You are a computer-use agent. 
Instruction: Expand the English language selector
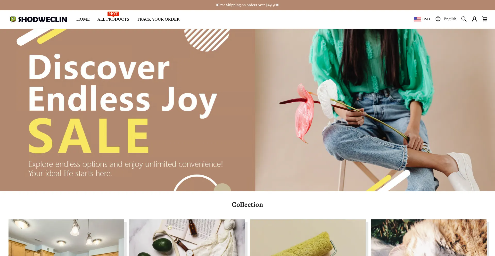point(446,19)
